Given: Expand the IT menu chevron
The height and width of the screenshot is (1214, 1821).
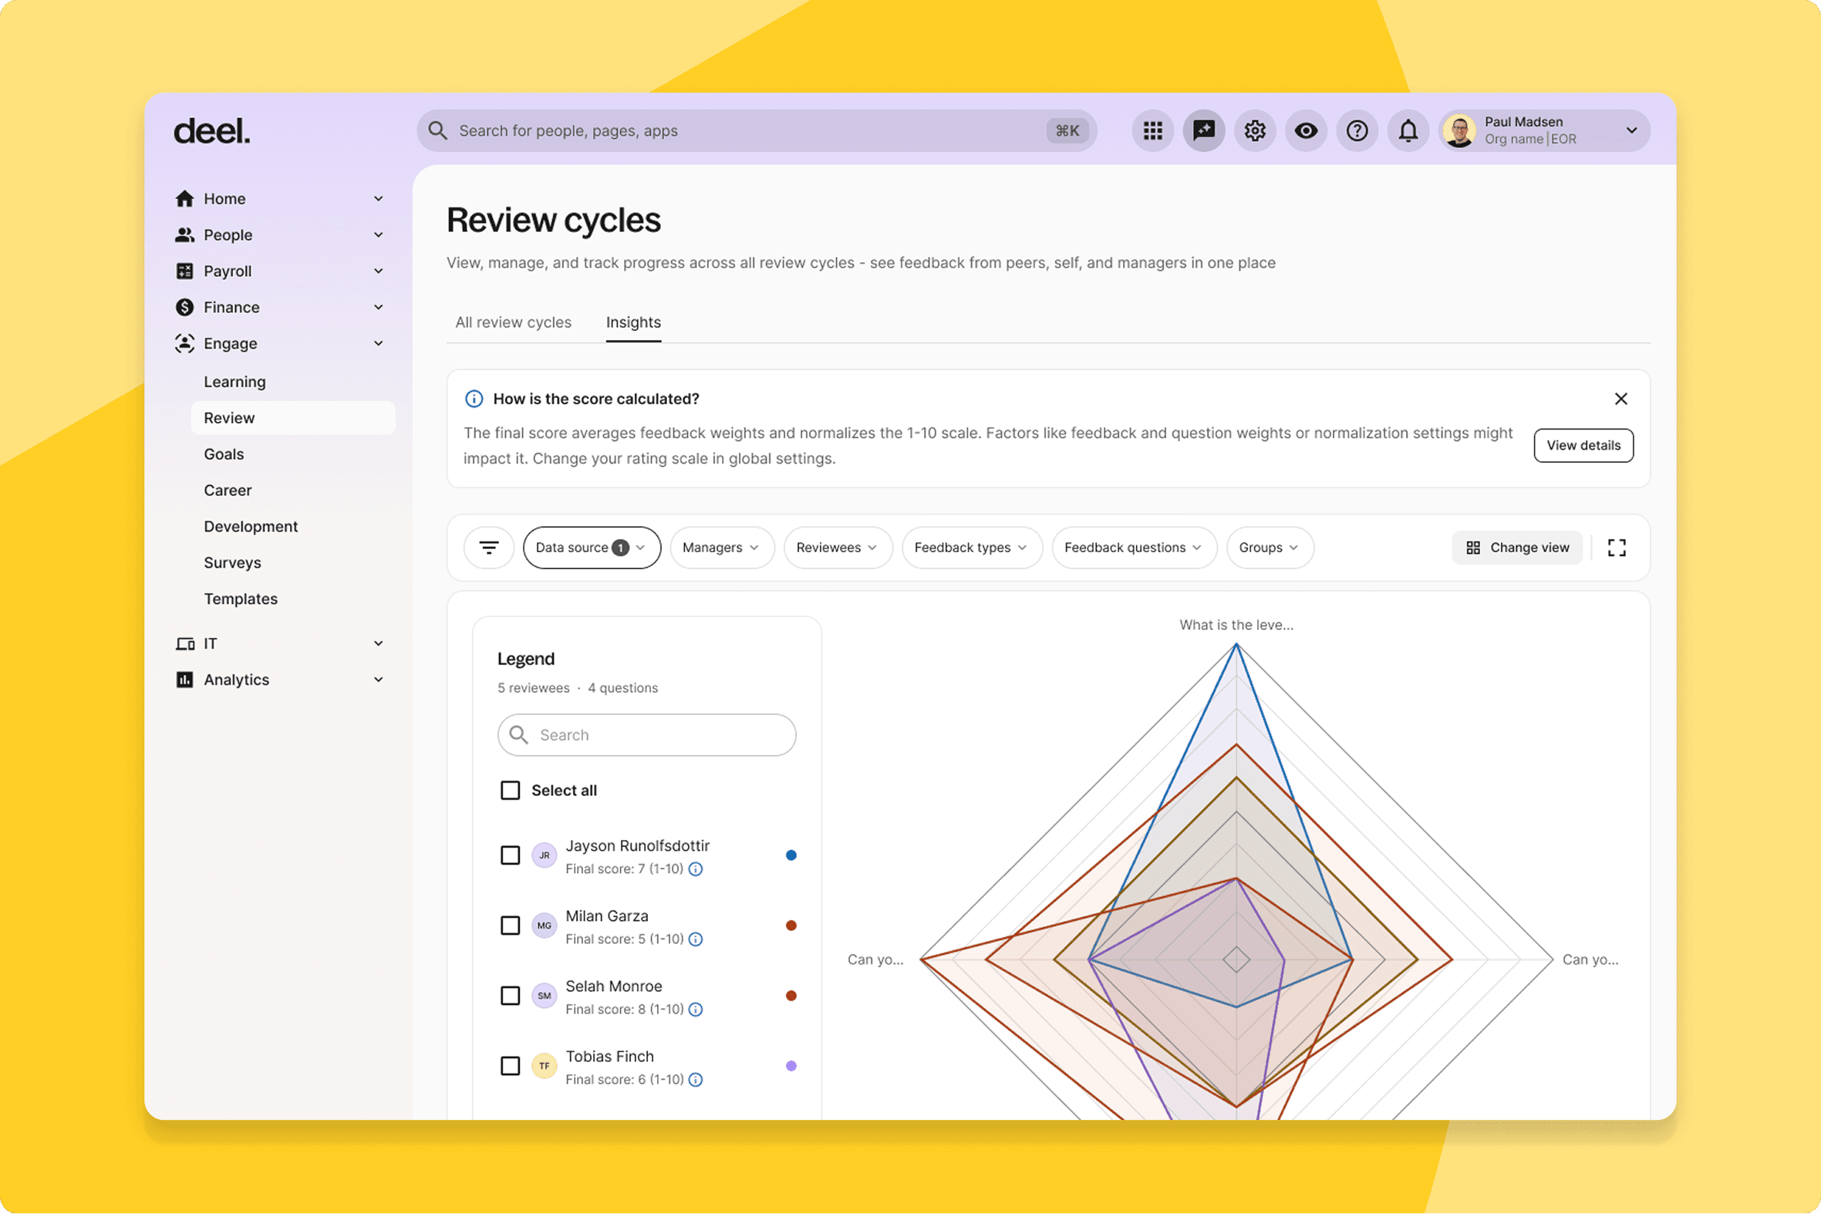Looking at the screenshot, I should tap(379, 644).
